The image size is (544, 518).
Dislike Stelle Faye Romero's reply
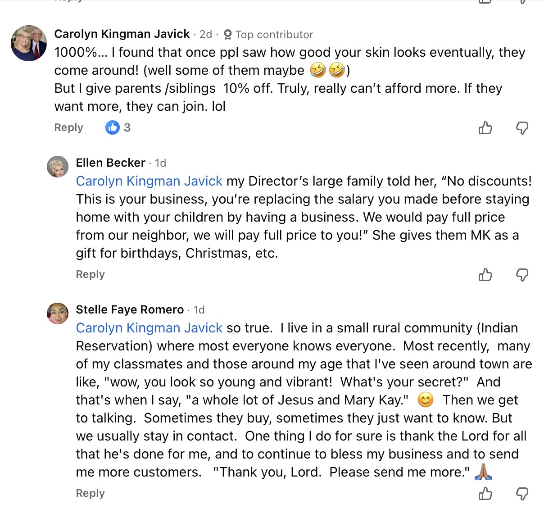pyautogui.click(x=522, y=494)
